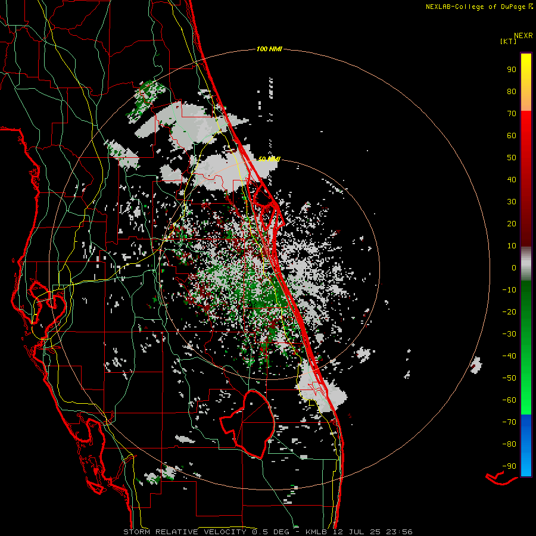Click the 40 value on the velocity scale
The width and height of the screenshot is (536, 536).
coord(512,179)
